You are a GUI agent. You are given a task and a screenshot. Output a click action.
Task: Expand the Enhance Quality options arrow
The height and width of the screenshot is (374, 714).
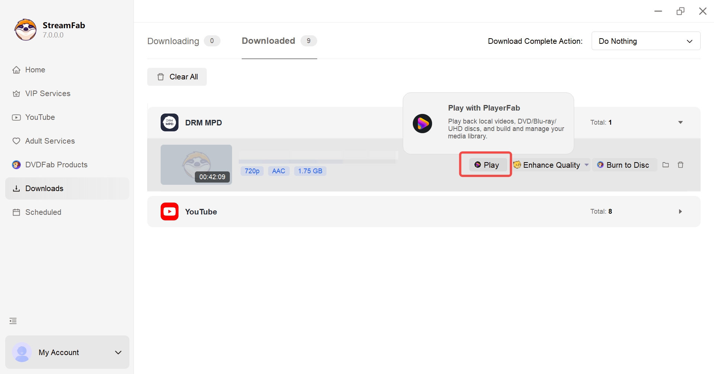586,165
